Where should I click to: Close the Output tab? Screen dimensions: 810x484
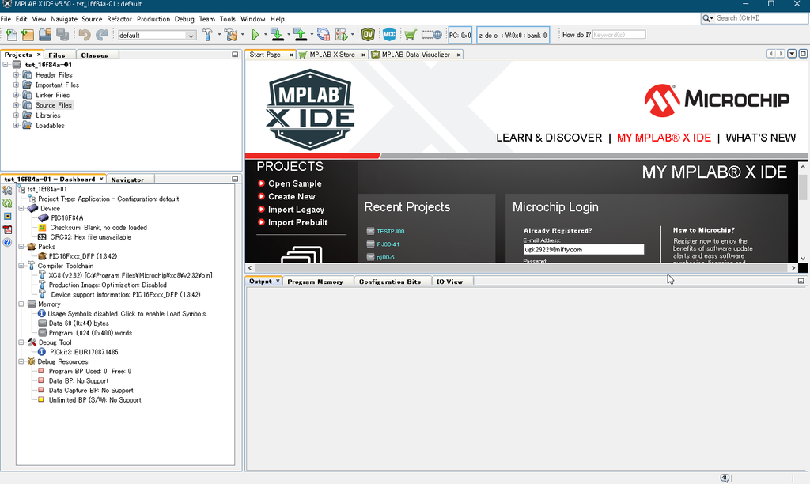[278, 281]
